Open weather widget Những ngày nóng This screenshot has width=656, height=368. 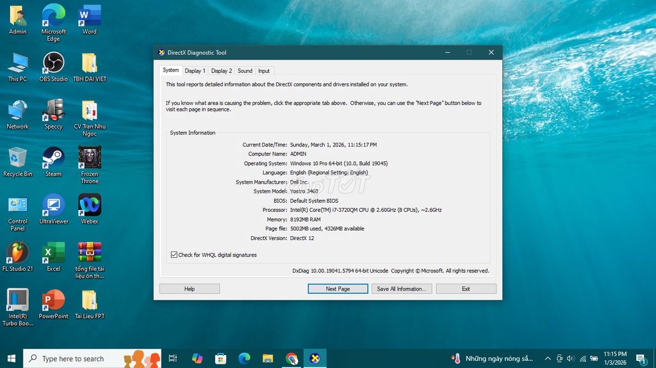[492, 358]
